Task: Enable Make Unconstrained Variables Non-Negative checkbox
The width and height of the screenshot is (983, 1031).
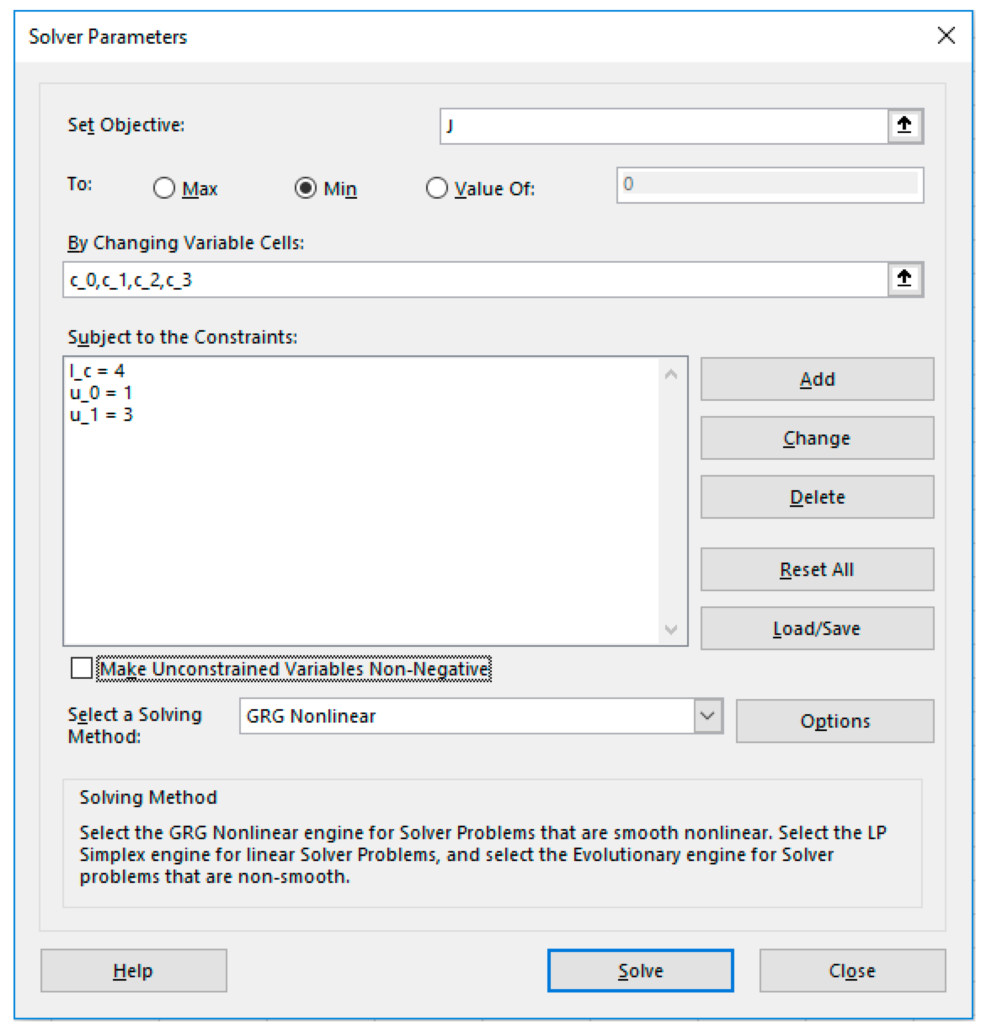Action: [x=82, y=668]
